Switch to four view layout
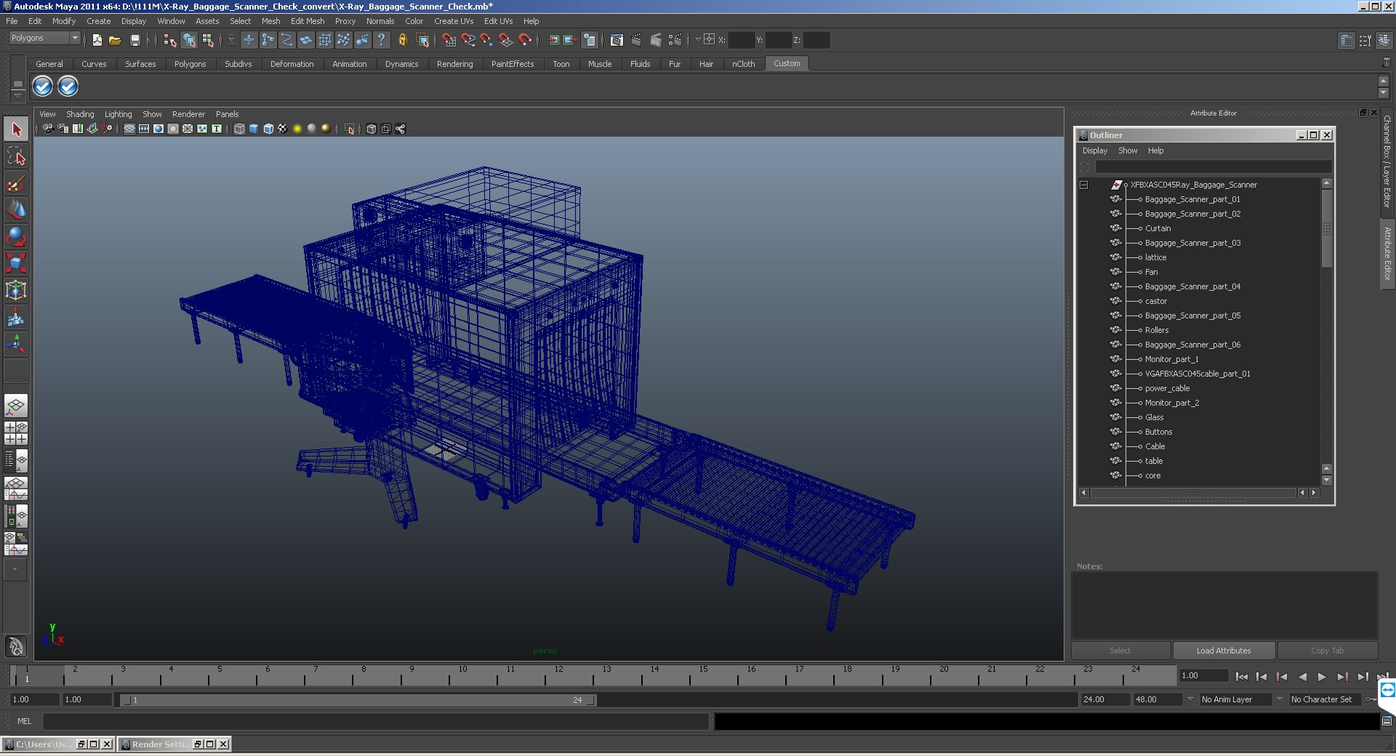Screen dimensions: 1396x756 click(16, 433)
